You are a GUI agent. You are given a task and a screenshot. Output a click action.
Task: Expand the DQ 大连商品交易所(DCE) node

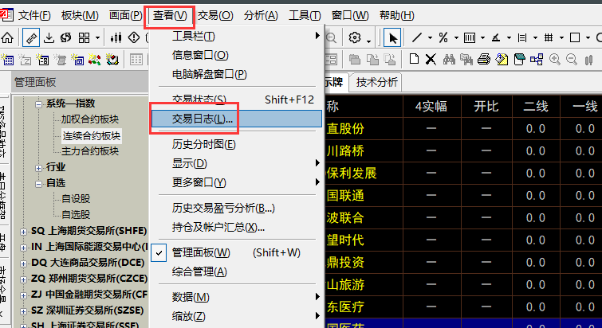coord(23,264)
